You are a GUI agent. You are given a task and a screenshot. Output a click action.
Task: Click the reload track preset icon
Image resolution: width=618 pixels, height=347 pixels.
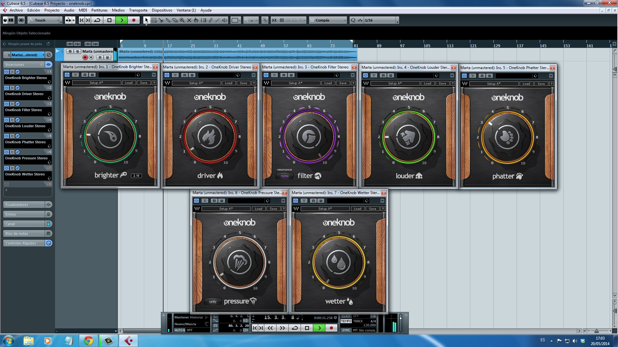click(48, 44)
